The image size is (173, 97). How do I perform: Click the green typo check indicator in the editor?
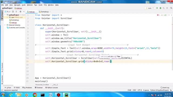tap(166, 15)
